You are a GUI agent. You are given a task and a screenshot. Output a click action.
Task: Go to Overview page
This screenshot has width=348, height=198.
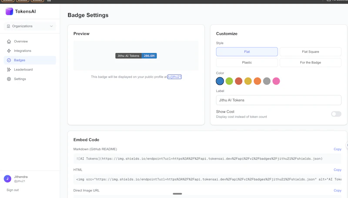30,41
